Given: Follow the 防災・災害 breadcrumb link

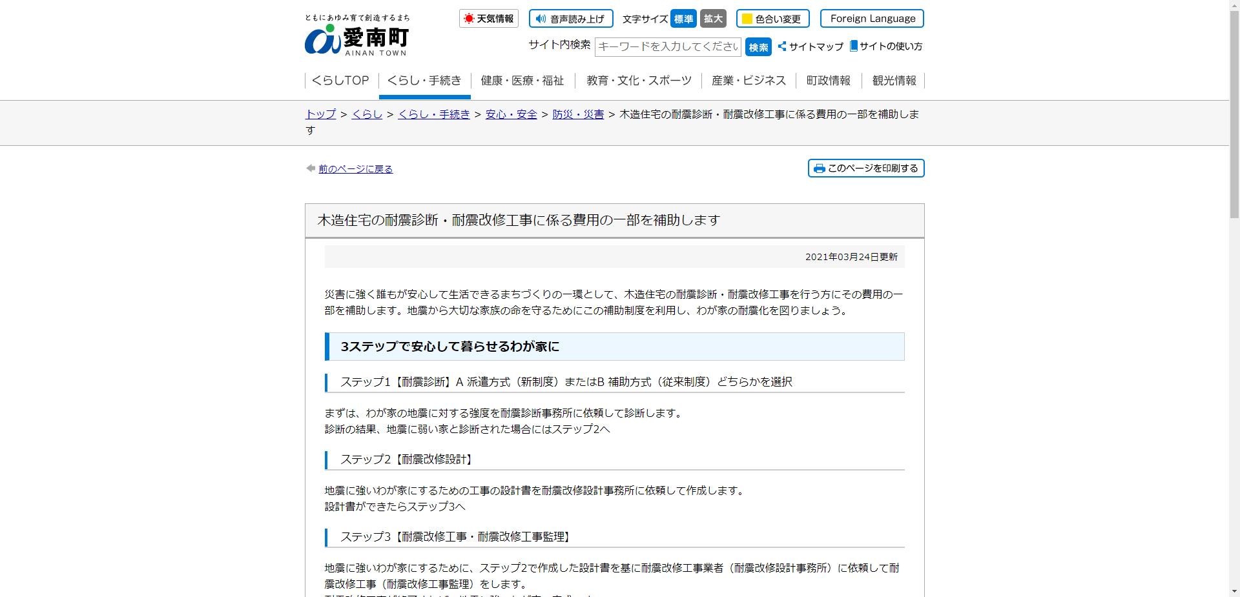Looking at the screenshot, I should tap(579, 114).
